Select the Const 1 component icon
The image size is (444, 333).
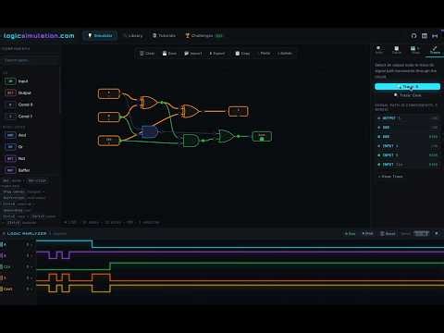[10, 117]
